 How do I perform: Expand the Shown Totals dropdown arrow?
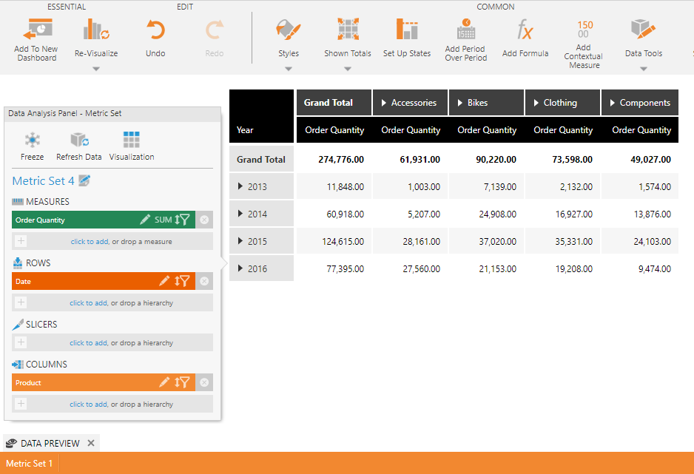[x=348, y=69]
